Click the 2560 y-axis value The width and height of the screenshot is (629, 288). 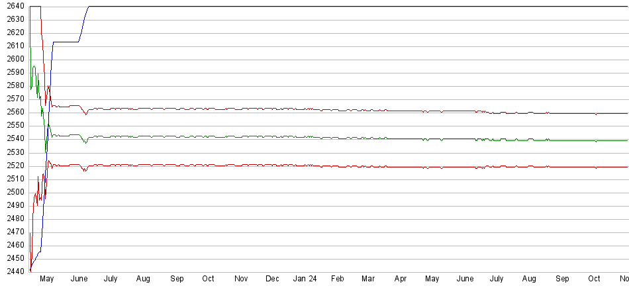(15, 113)
